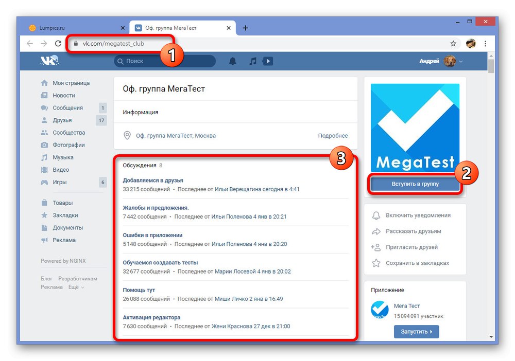Open Помощь тут discussion
Screen dimensions: 515x361
click(x=139, y=290)
